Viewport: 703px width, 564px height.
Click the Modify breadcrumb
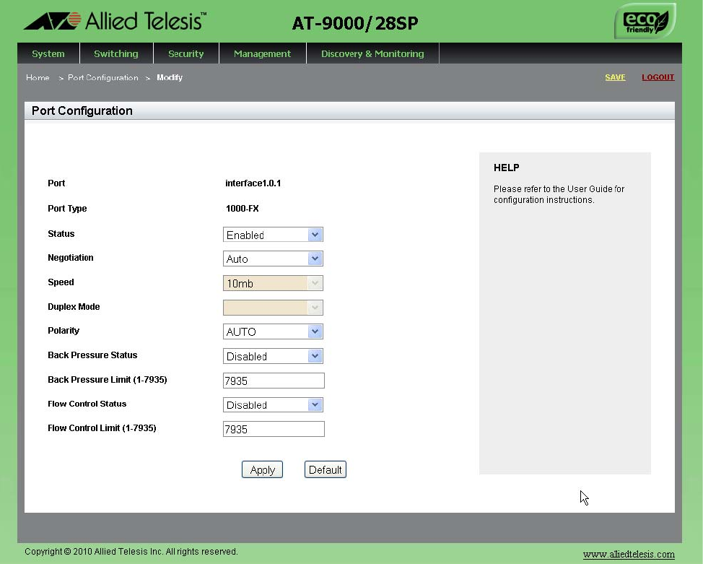[x=170, y=77]
